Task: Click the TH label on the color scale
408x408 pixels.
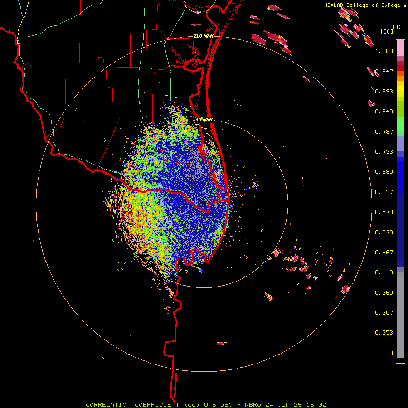Action: (x=389, y=353)
